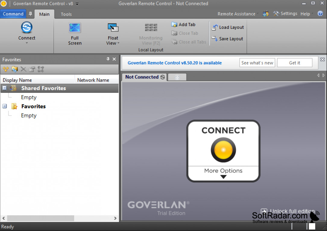Click the Favorites scrollbar right arrow
Viewport: 327px width, 231px height.
(x=115, y=218)
